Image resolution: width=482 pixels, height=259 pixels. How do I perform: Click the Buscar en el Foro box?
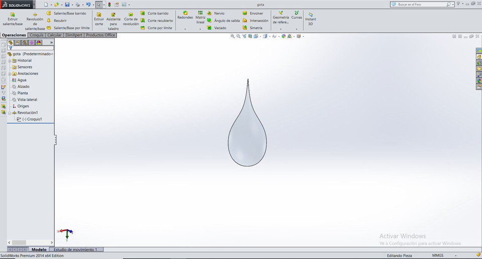click(x=422, y=5)
